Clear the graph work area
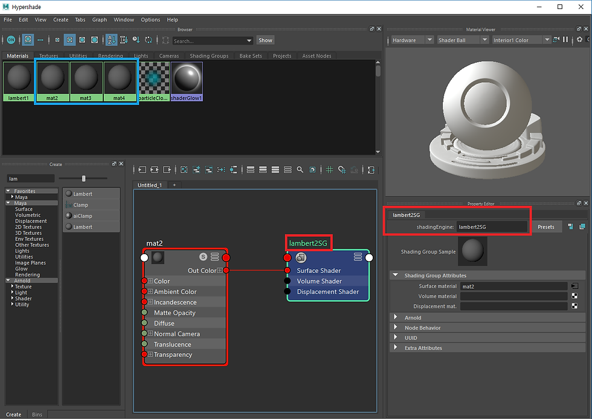Image resolution: width=592 pixels, height=419 pixels. (x=184, y=170)
